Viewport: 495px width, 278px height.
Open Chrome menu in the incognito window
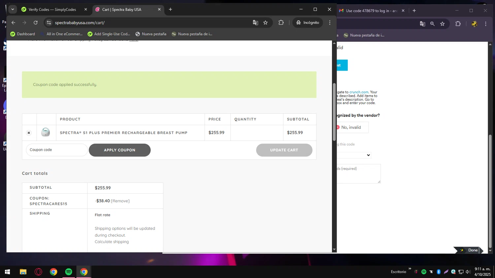(x=330, y=23)
